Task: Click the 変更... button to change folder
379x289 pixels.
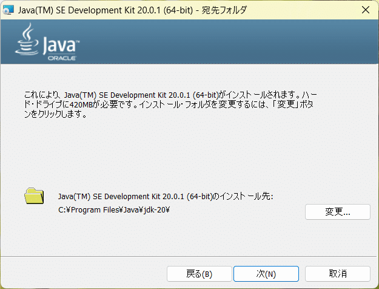Action: click(x=337, y=212)
